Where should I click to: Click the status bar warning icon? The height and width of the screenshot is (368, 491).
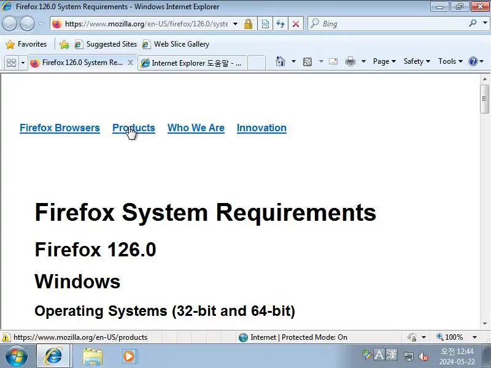(6, 337)
